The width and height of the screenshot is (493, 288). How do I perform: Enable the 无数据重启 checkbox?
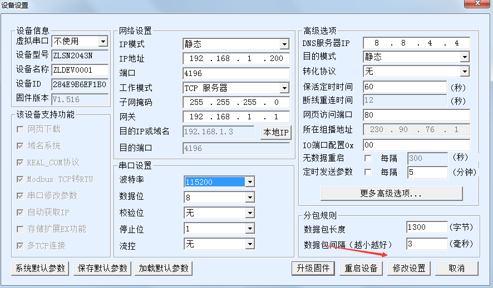(368, 158)
